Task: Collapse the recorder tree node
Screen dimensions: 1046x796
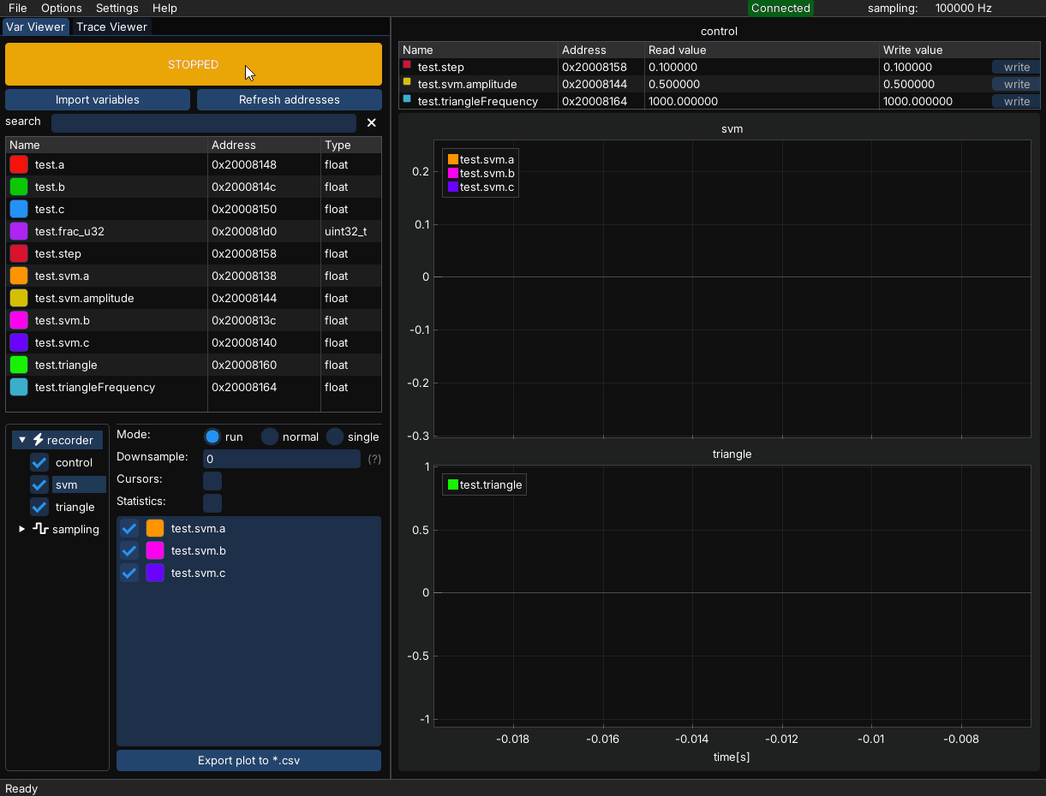Action: tap(22, 440)
